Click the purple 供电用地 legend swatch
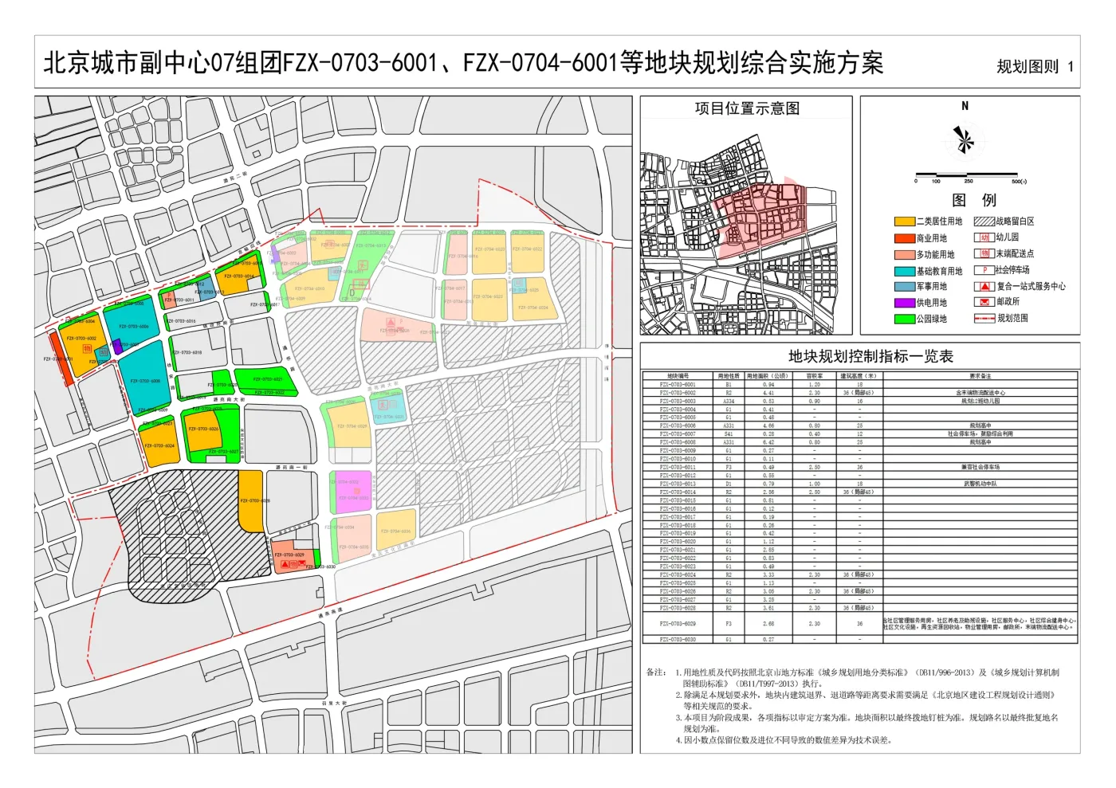 (x=904, y=303)
